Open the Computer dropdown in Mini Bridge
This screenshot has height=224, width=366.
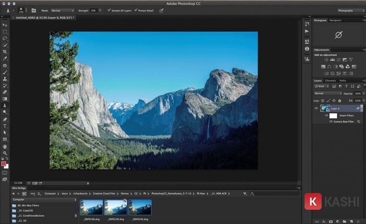point(44,200)
